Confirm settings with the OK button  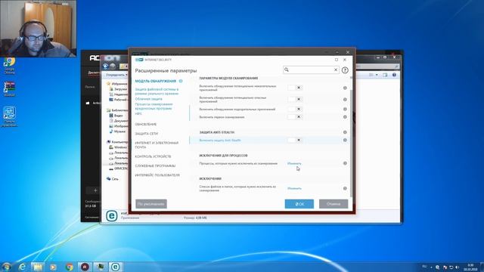[x=299, y=204]
